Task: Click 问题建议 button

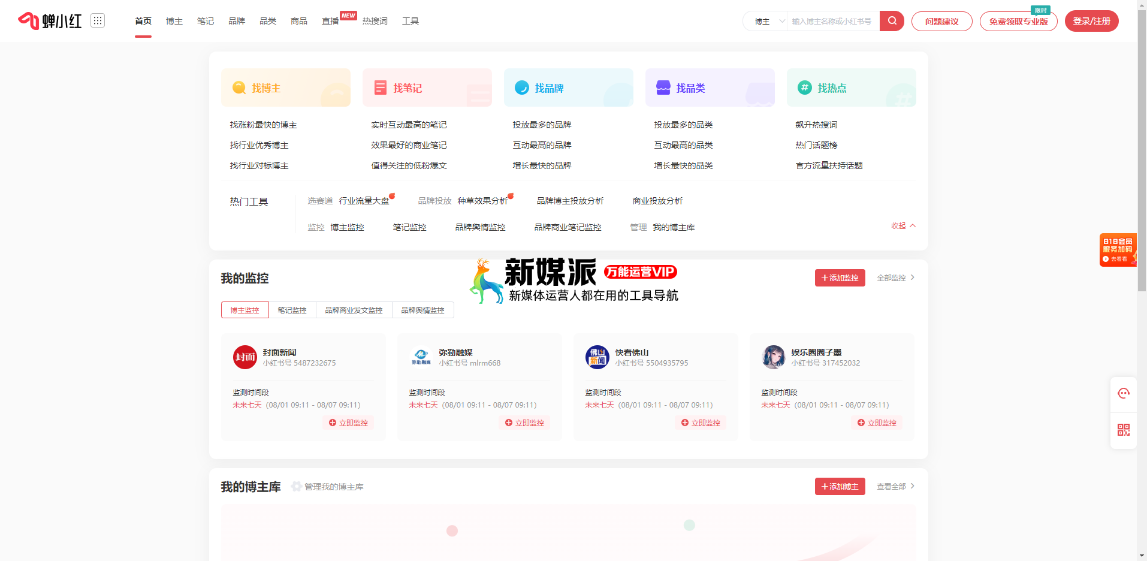Action: point(942,21)
